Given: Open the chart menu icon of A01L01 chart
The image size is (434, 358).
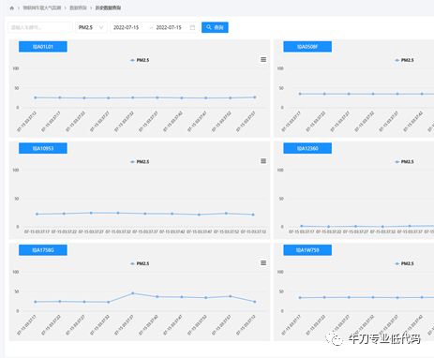Looking at the screenshot, I should click(x=263, y=59).
